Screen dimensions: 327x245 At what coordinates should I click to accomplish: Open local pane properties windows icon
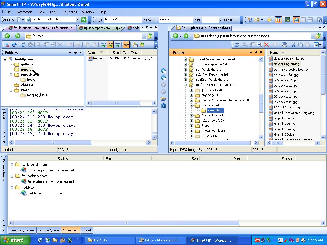pos(285,45)
